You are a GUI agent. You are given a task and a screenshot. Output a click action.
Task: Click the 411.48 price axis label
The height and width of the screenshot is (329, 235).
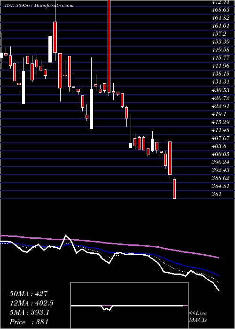click(x=219, y=130)
